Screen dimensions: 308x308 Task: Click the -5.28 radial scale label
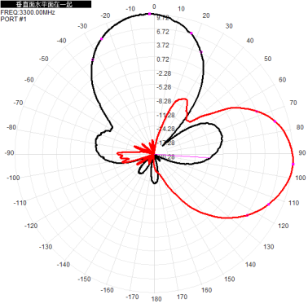[x=164, y=87]
